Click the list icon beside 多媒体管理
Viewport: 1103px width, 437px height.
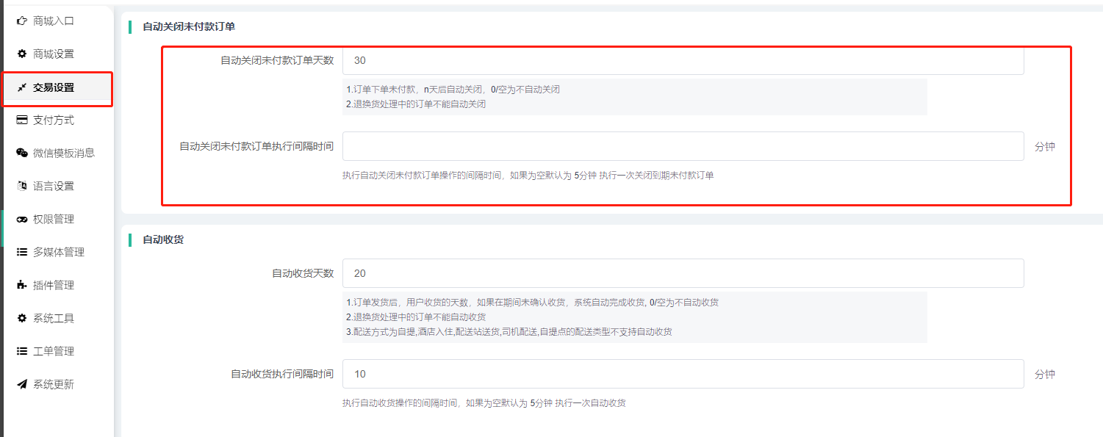click(x=22, y=252)
